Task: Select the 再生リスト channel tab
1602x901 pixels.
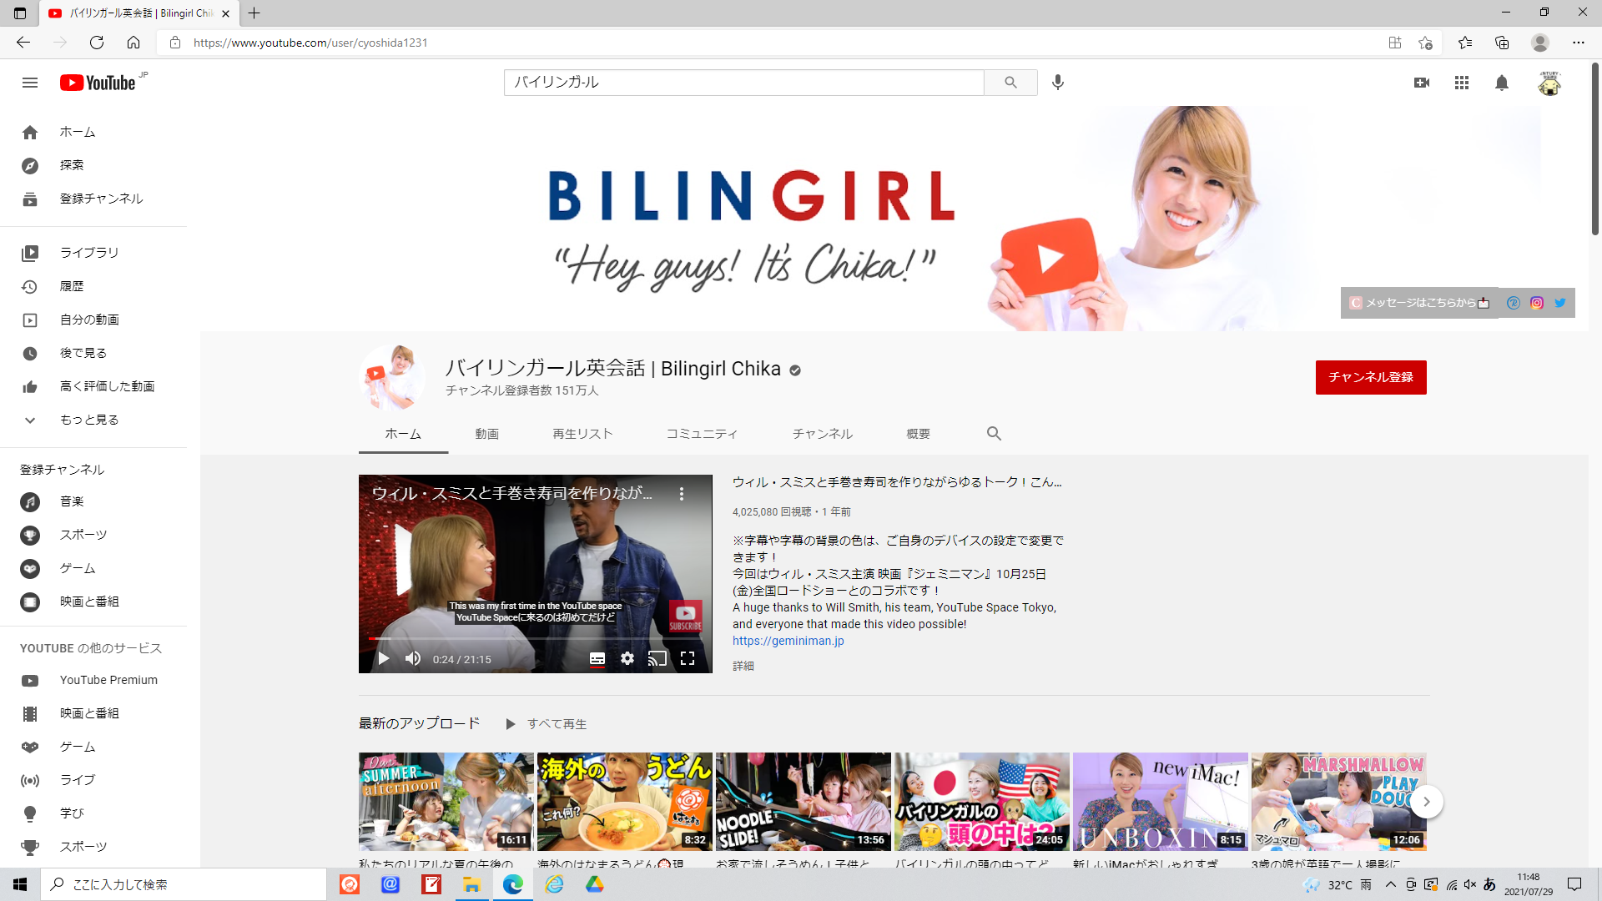Action: click(582, 434)
